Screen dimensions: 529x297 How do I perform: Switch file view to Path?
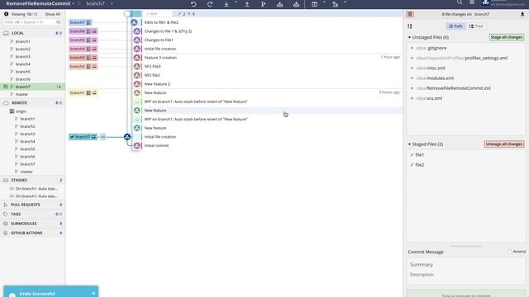point(455,26)
